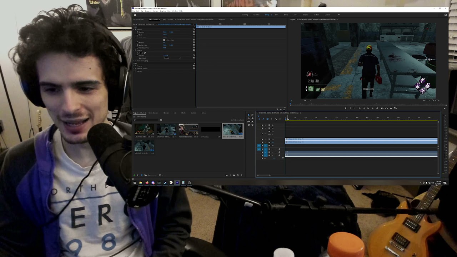Open the Sequence menu
Image resolution: width=457 pixels, height=257 pixels.
point(148,11)
